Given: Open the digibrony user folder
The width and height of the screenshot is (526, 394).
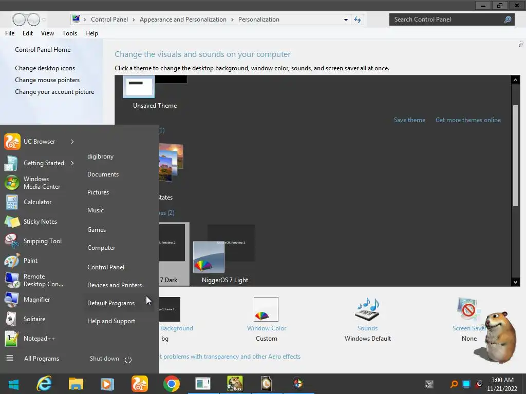Looking at the screenshot, I should click(100, 156).
